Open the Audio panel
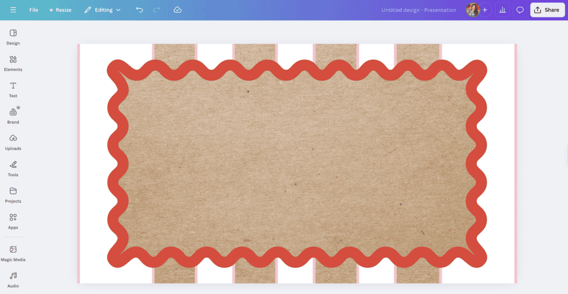 click(13, 279)
